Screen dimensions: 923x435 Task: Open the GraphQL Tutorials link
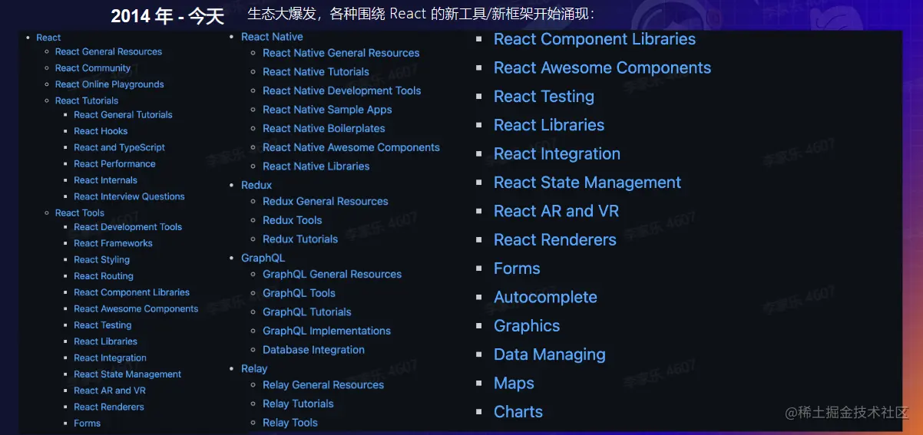(x=306, y=312)
